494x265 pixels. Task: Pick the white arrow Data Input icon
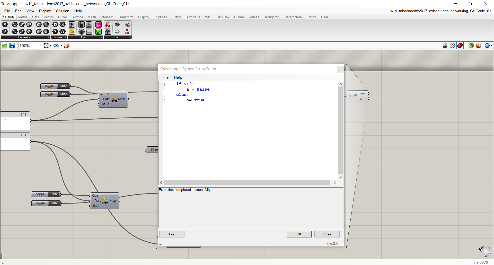tap(118, 32)
